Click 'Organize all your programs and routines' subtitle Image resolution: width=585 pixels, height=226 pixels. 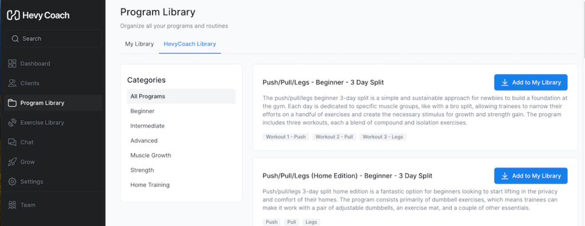coord(174,26)
